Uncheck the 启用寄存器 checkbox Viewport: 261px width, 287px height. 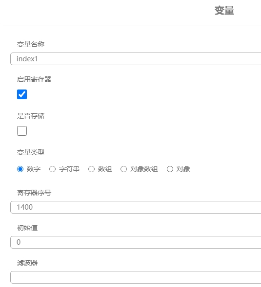22,94
